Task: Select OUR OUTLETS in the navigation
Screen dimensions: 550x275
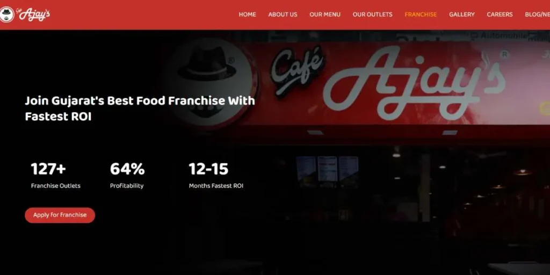Action: [x=373, y=15]
